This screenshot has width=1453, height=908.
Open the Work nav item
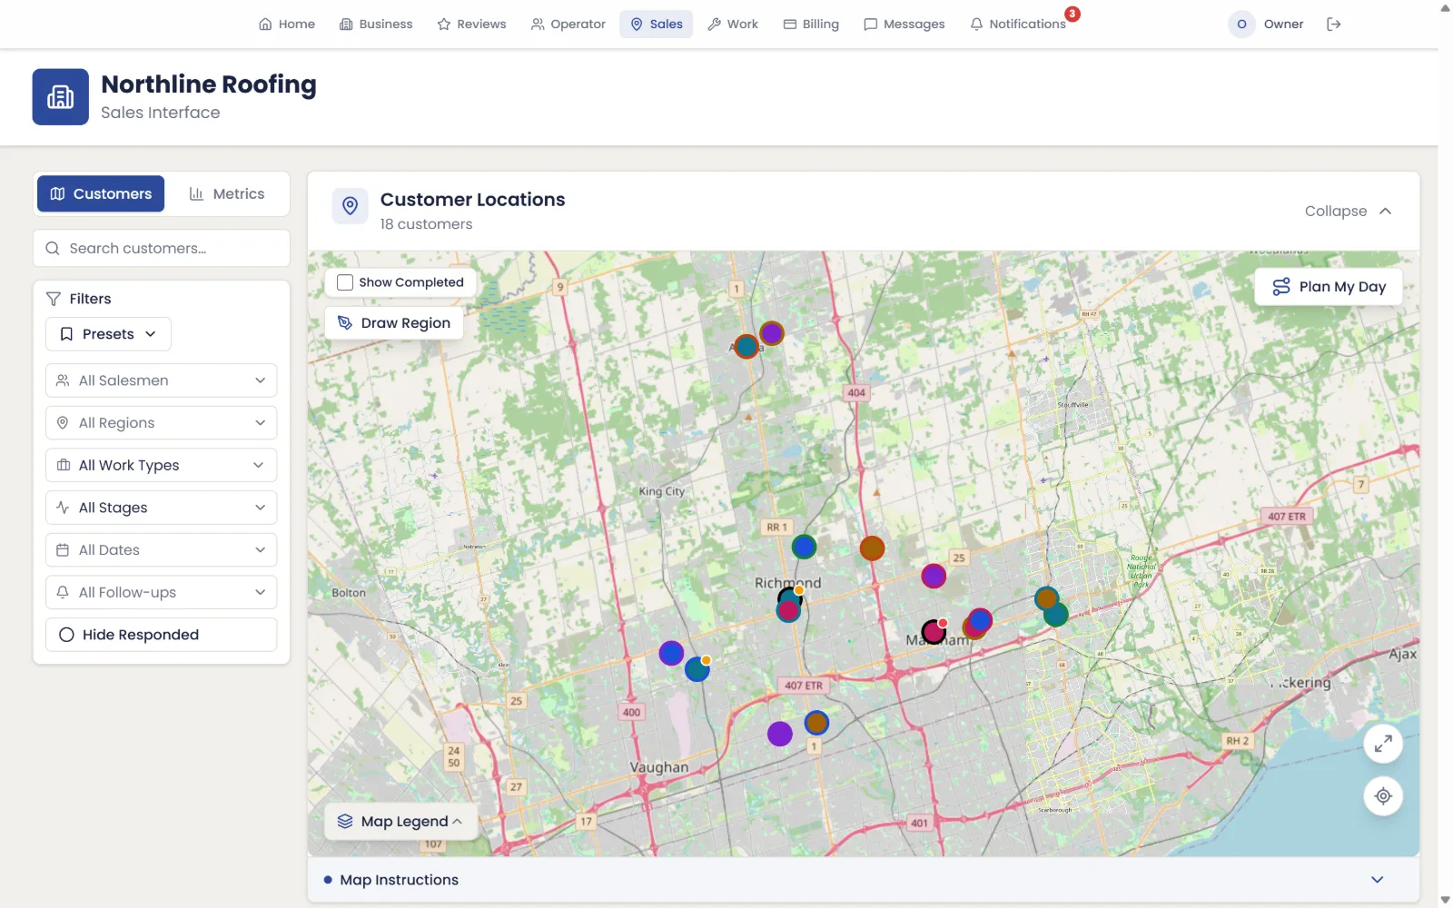pyautogui.click(x=733, y=25)
